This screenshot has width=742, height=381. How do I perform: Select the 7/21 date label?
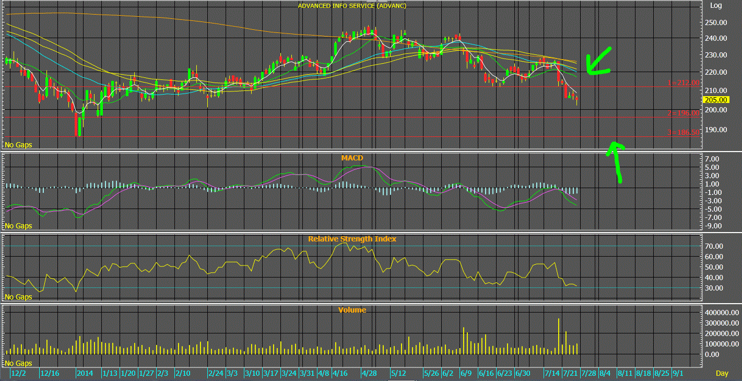(571, 374)
